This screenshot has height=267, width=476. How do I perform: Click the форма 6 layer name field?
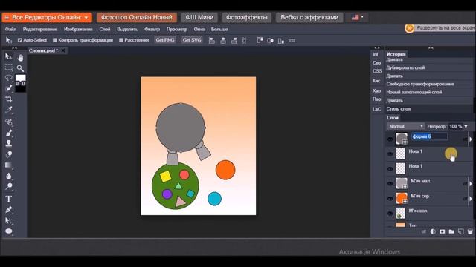(429, 136)
